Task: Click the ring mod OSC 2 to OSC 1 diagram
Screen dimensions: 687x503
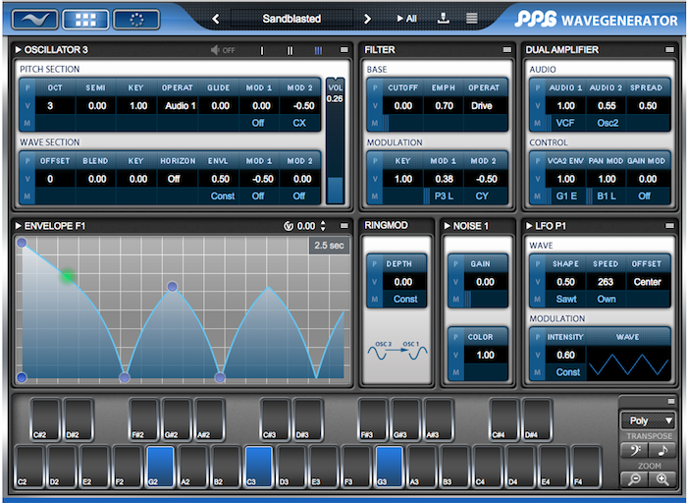Action: click(396, 351)
